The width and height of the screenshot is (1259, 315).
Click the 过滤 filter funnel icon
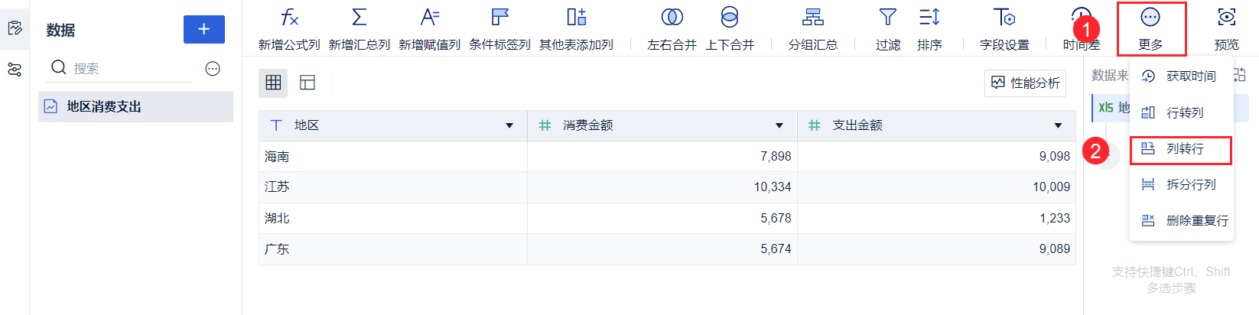pos(887,18)
